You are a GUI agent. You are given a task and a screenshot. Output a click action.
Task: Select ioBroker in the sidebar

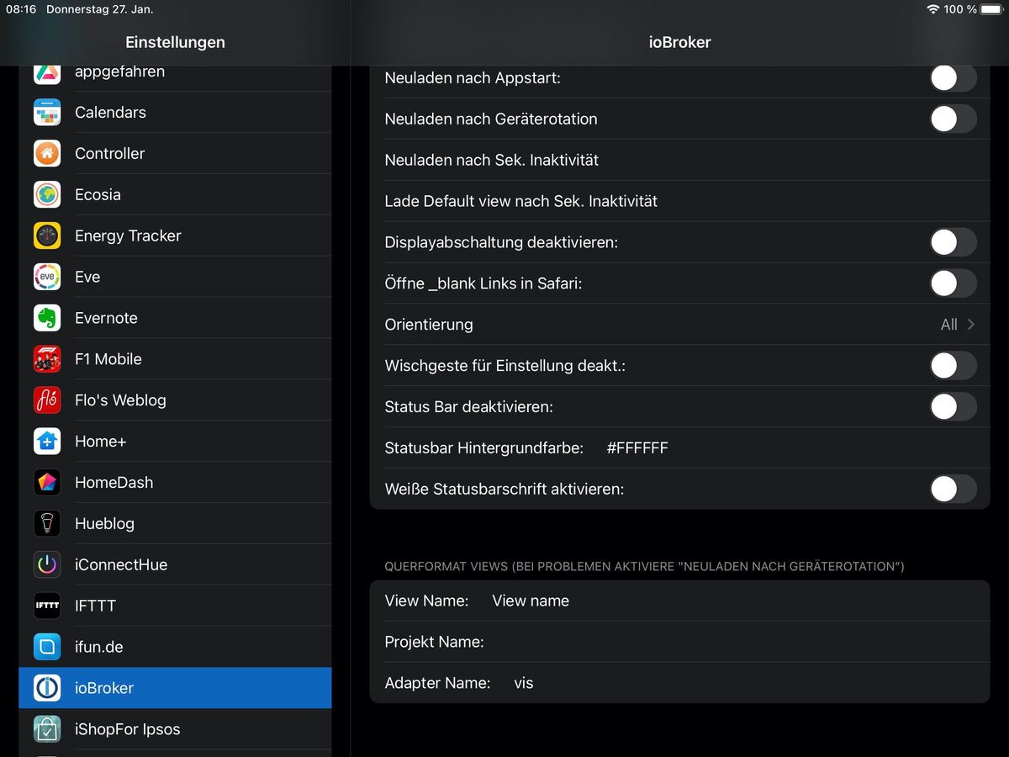[175, 688]
